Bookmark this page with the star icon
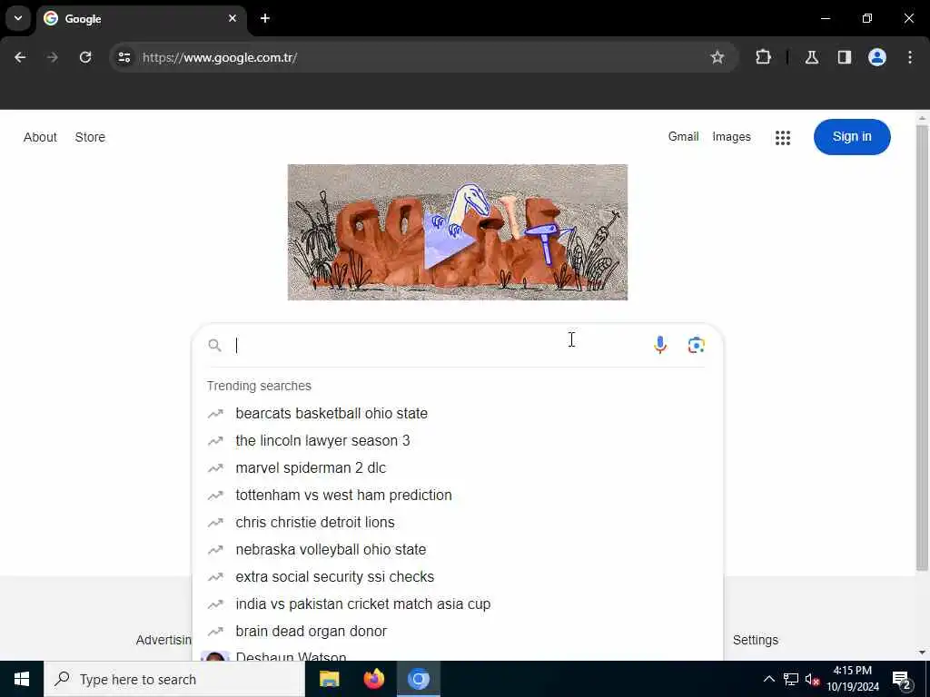 coord(717,57)
